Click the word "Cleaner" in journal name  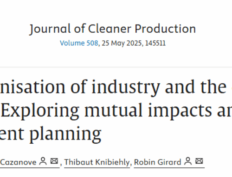tap(110, 29)
